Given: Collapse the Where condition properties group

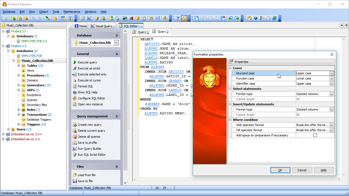Looking at the screenshot, I should pyautogui.click(x=230, y=120).
